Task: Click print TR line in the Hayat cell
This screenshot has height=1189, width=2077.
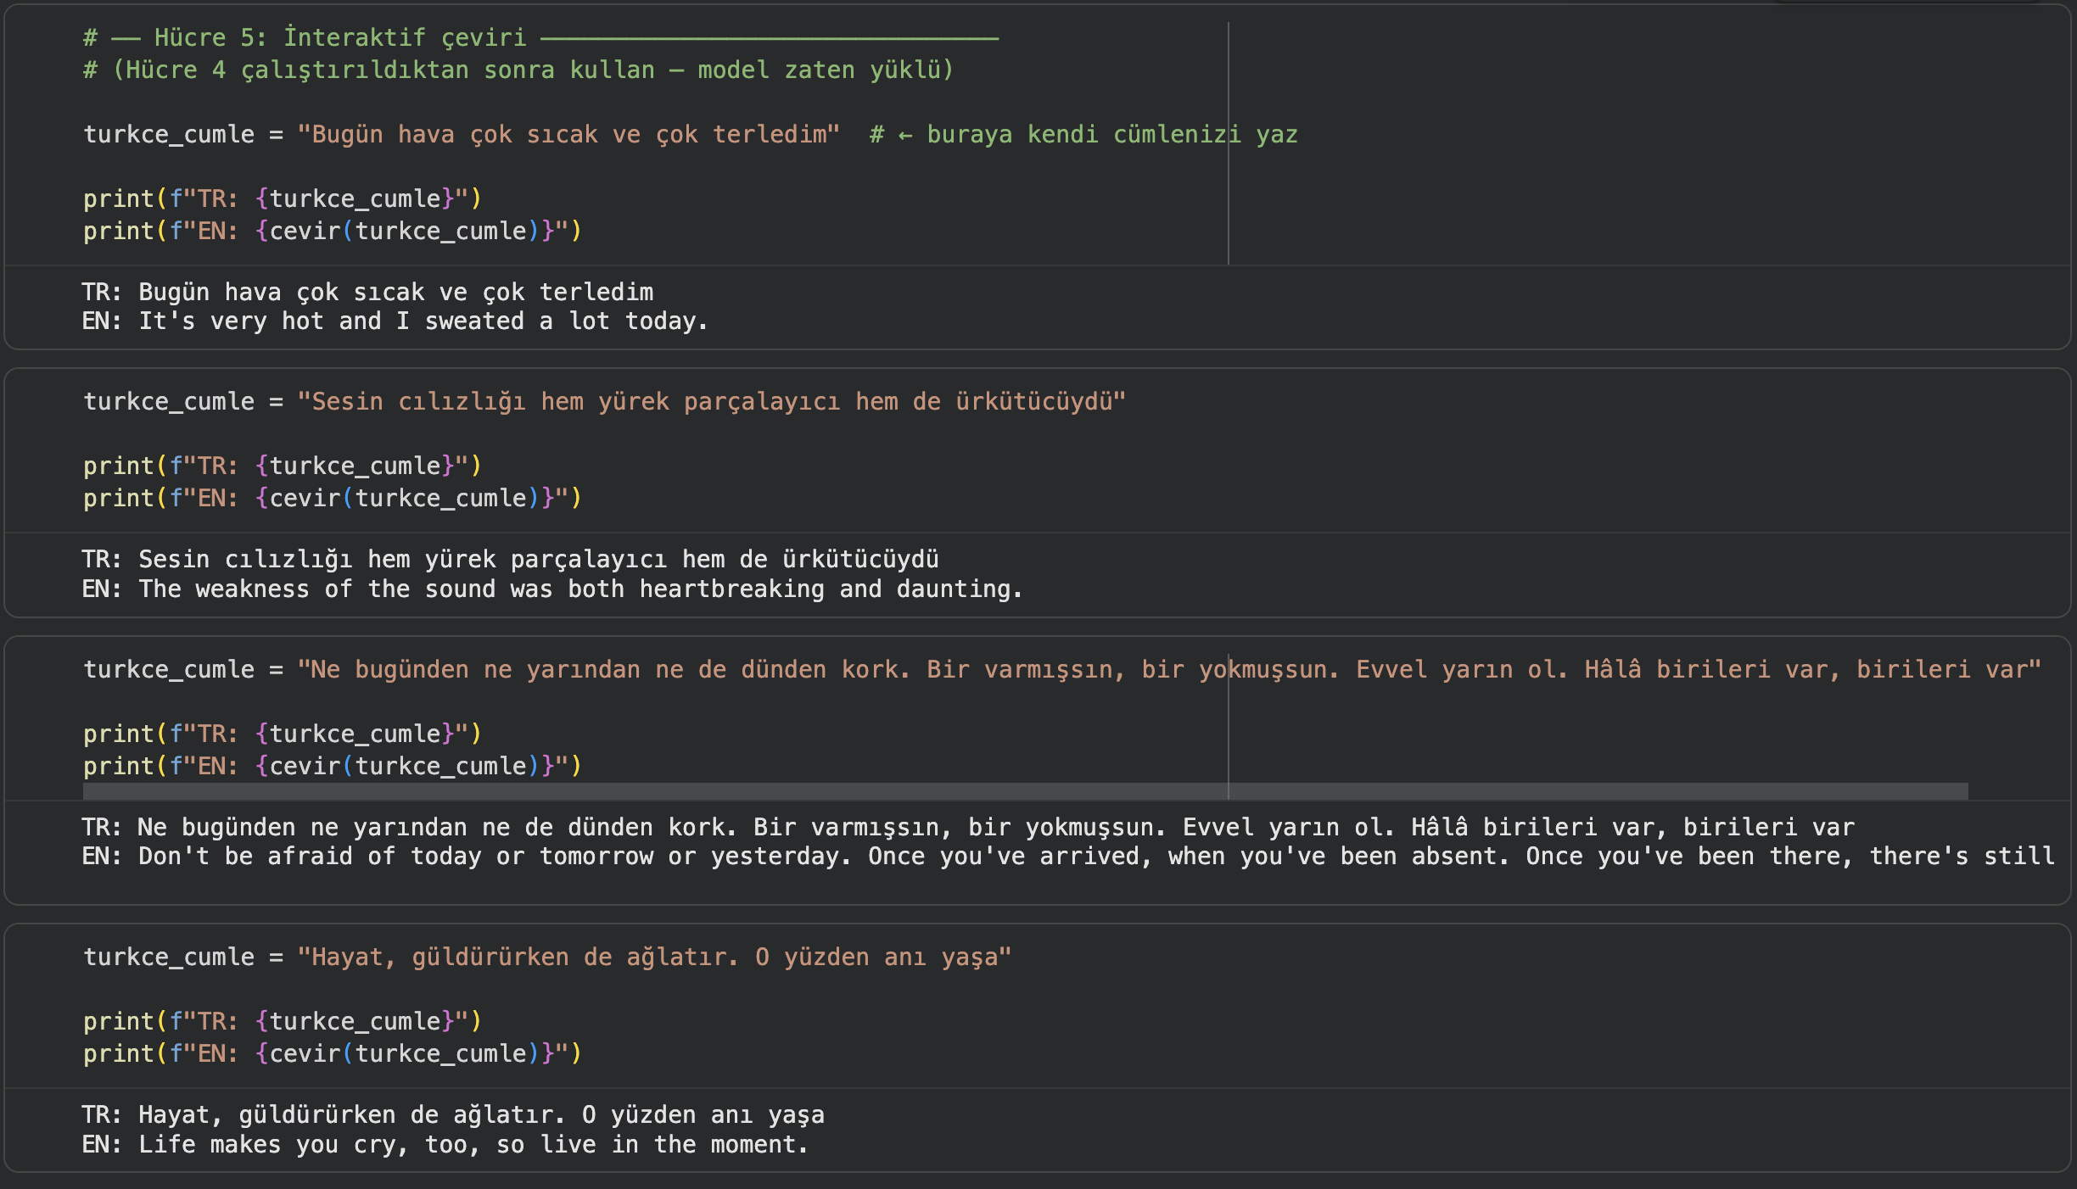Action: 283,1021
